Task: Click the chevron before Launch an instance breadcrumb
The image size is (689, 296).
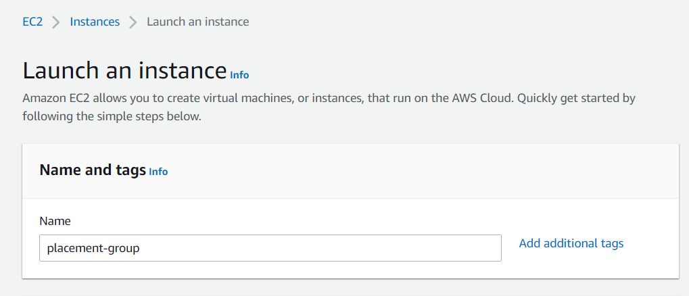Action: pos(133,22)
